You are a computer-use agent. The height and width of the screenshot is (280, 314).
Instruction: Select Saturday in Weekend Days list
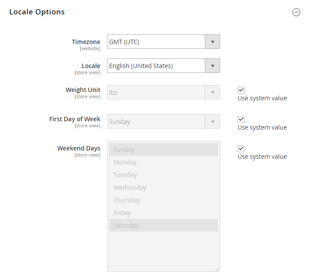[163, 225]
